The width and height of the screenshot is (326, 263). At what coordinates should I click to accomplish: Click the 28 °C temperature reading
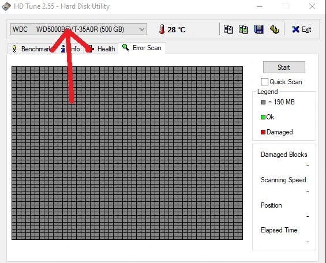pyautogui.click(x=176, y=30)
